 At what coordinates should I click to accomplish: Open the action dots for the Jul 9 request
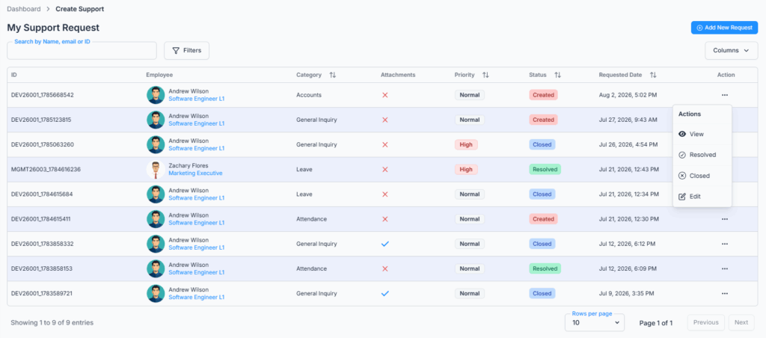724,294
